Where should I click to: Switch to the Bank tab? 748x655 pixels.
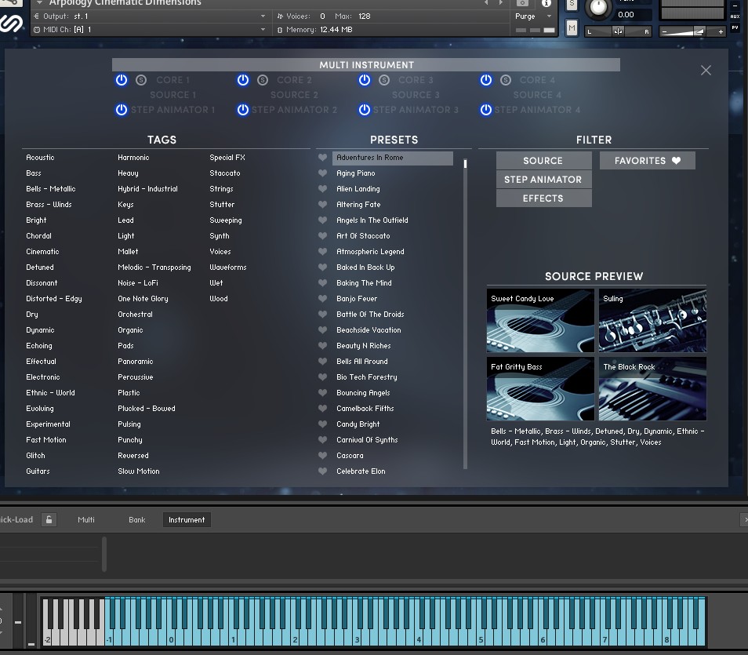[x=137, y=519]
